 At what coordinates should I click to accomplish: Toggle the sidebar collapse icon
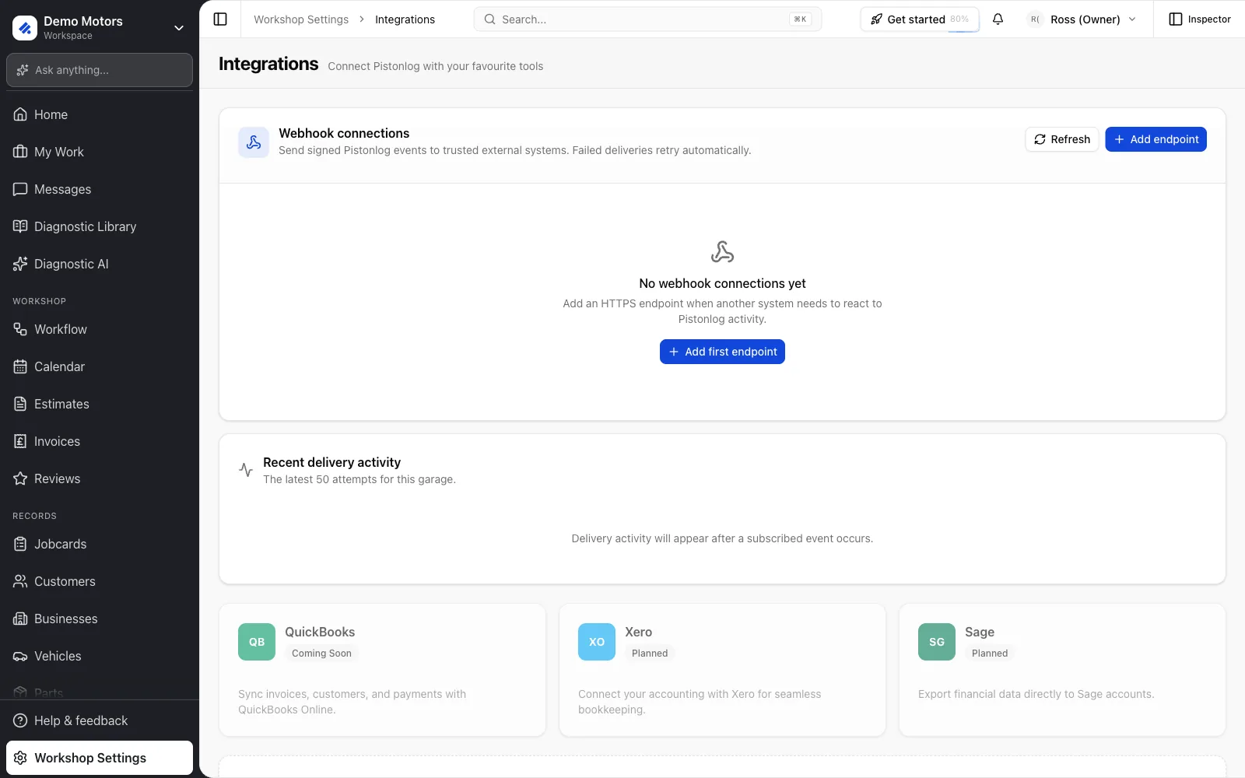[x=220, y=19]
